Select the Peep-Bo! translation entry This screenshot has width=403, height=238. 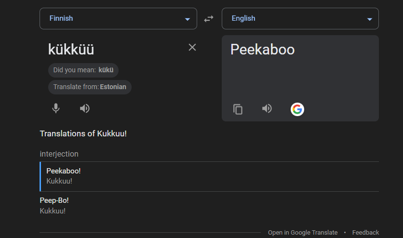click(54, 200)
